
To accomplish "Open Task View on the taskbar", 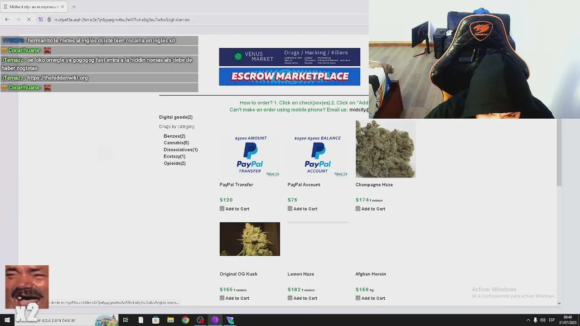I will 126,320.
